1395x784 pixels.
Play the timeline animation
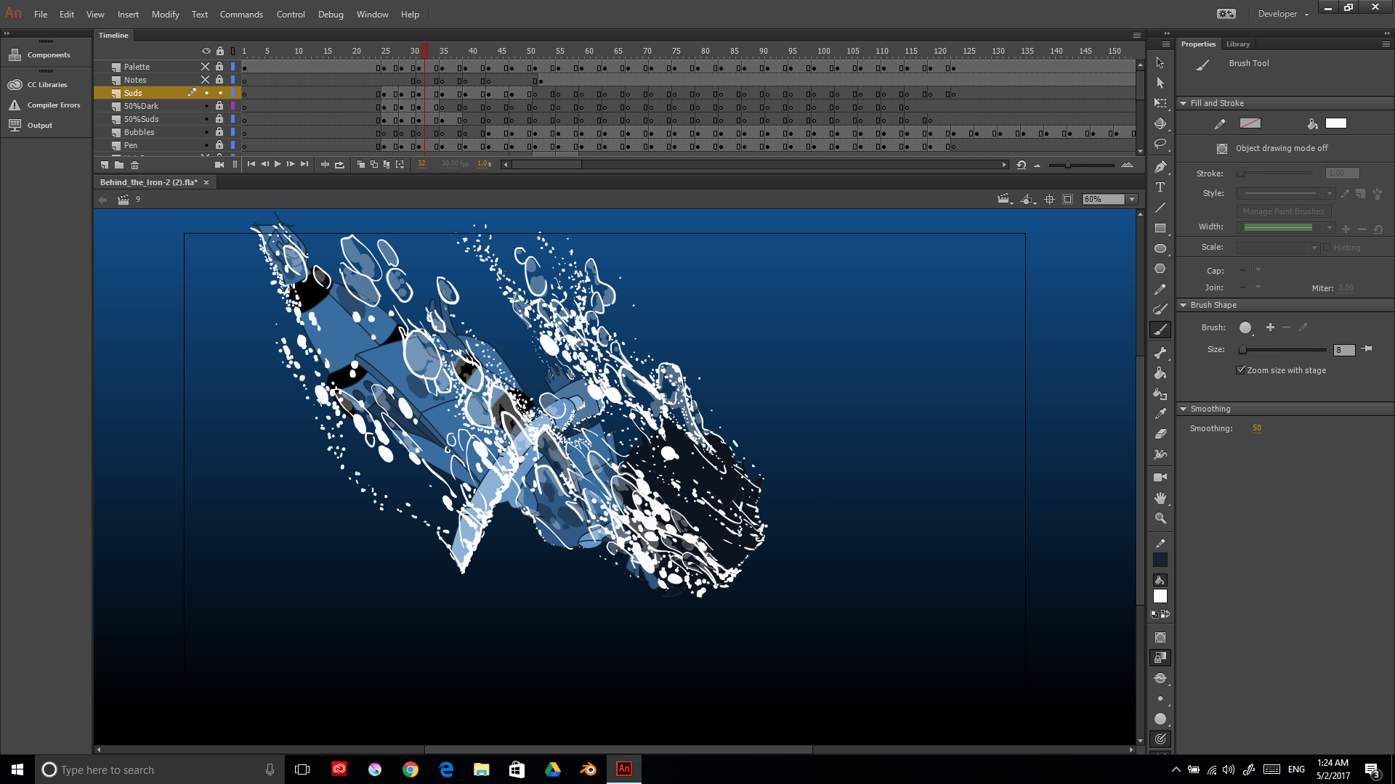tap(278, 164)
